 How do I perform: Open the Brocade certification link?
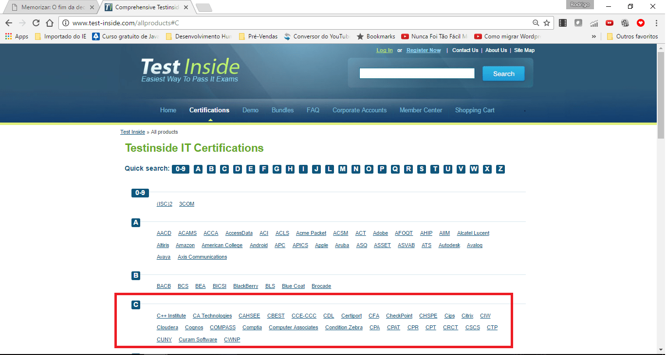tap(321, 286)
